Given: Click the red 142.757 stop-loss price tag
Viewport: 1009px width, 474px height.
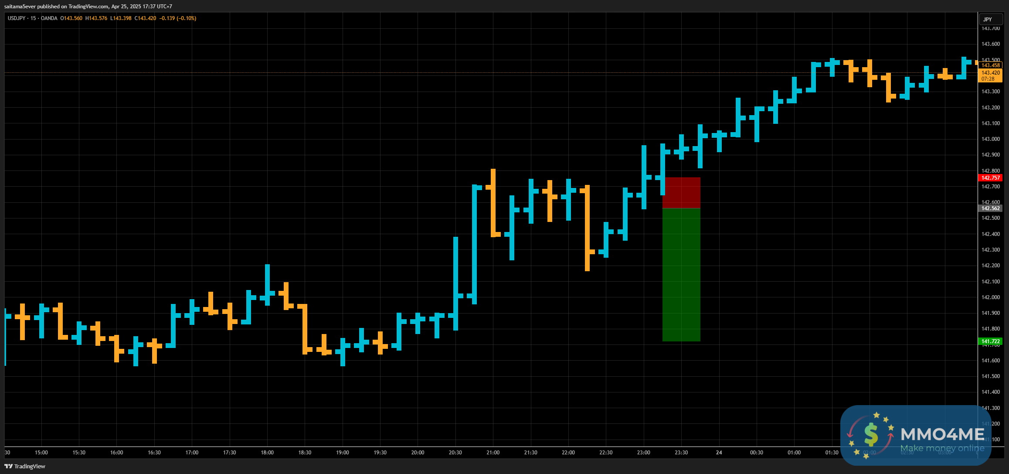Looking at the screenshot, I should (990, 178).
